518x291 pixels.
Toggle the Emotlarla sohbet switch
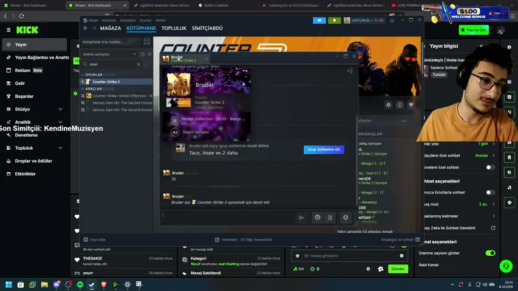pos(490,193)
